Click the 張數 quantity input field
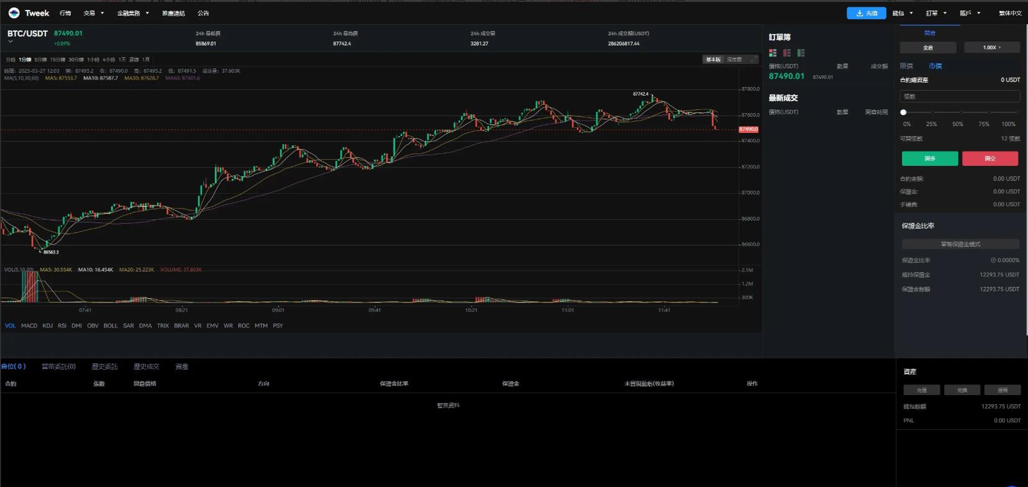1028x487 pixels. 960,96
